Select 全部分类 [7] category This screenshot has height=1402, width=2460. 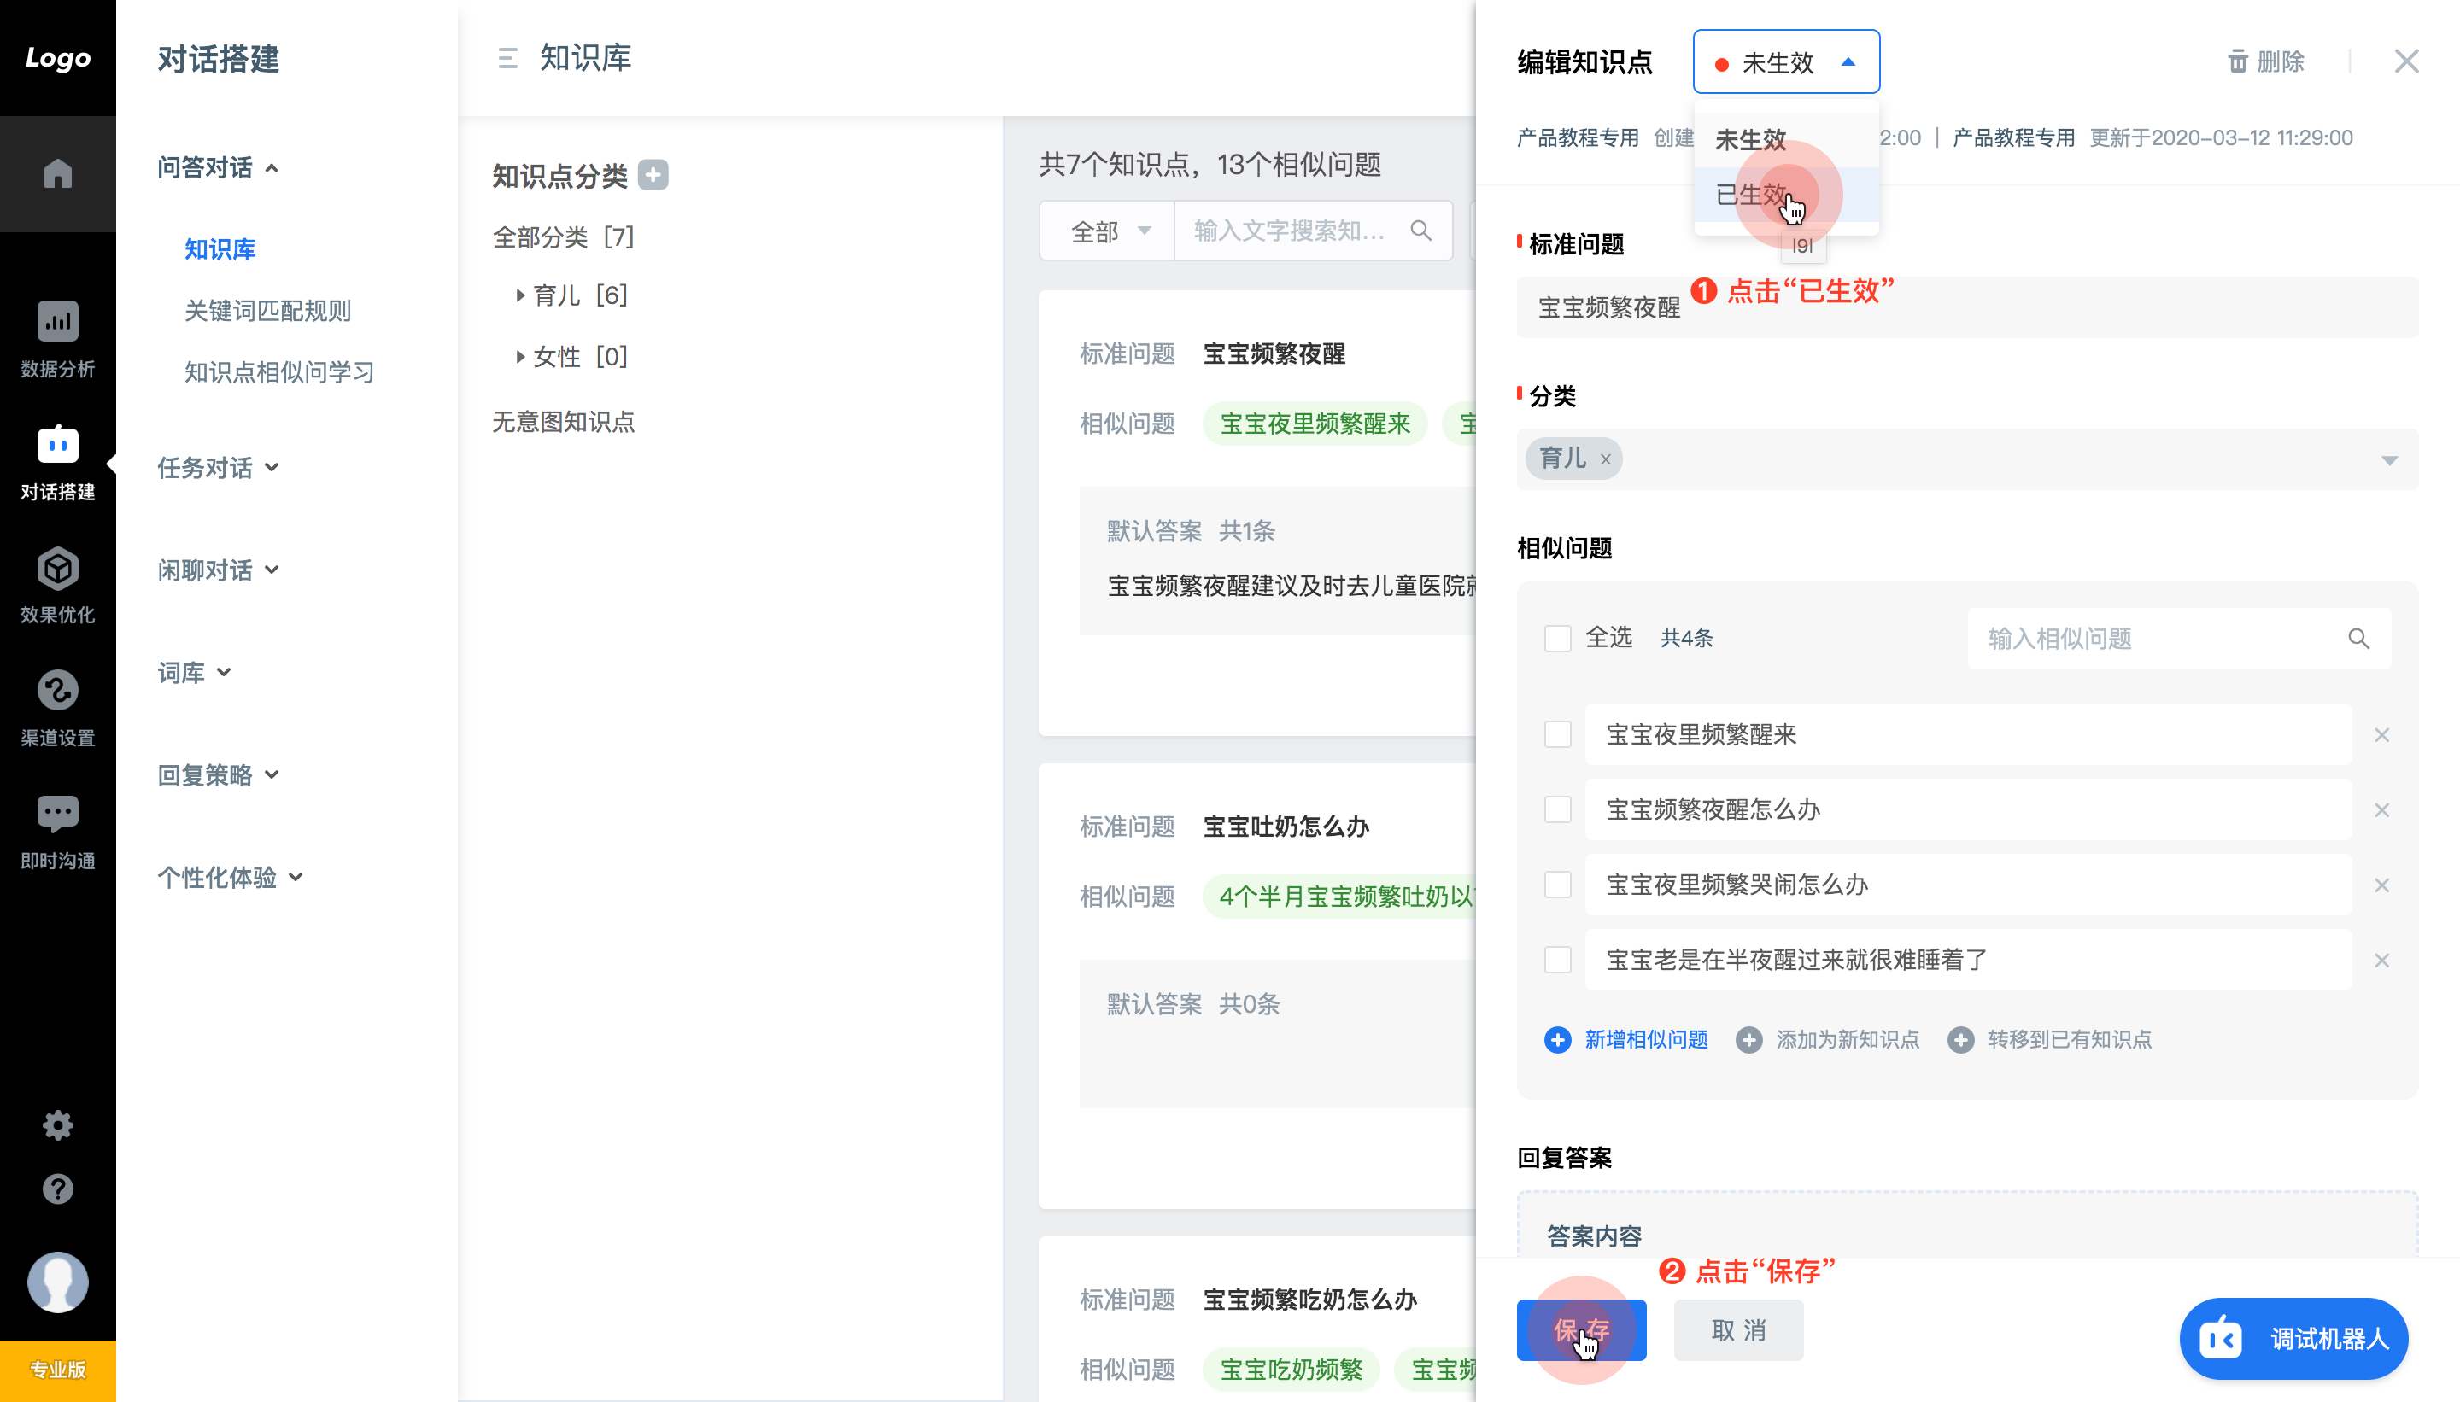pyautogui.click(x=564, y=237)
